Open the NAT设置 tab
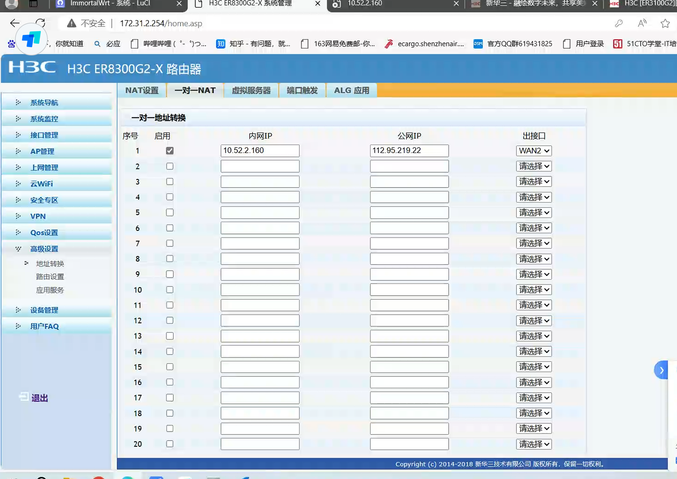This screenshot has height=479, width=677. 142,90
